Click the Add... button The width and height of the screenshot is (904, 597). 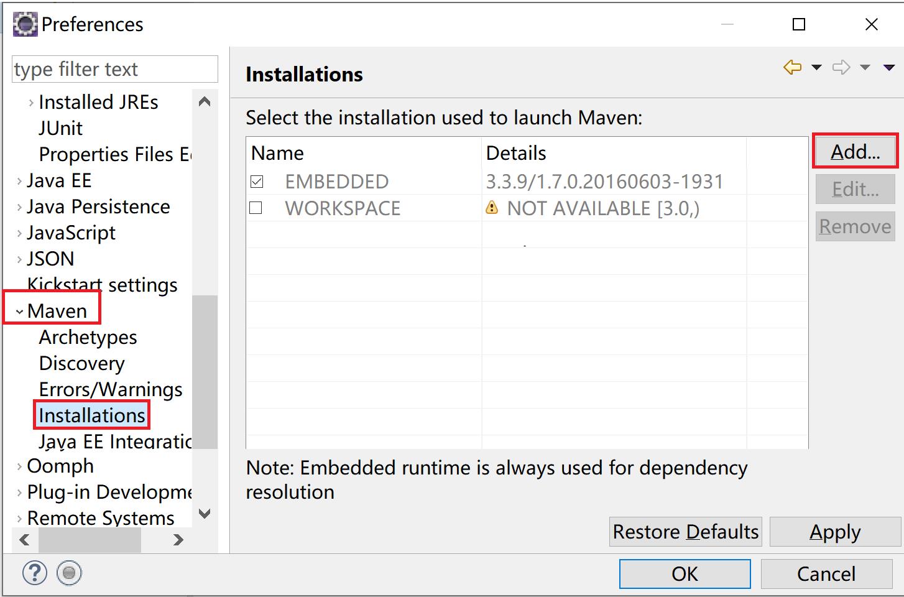(855, 151)
